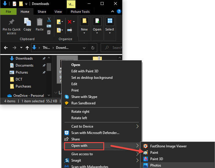The width and height of the screenshot is (215, 168).
Task: Select Rotate right
Action: pyautogui.click(x=102, y=112)
